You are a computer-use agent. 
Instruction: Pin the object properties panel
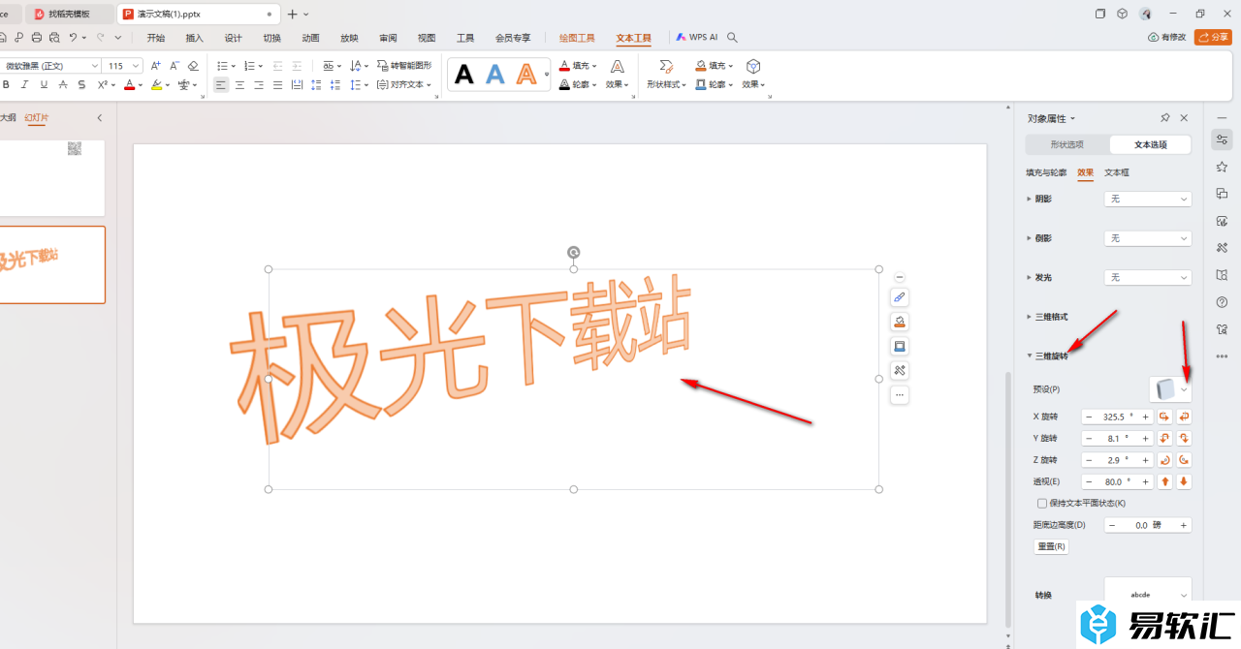(x=1165, y=118)
